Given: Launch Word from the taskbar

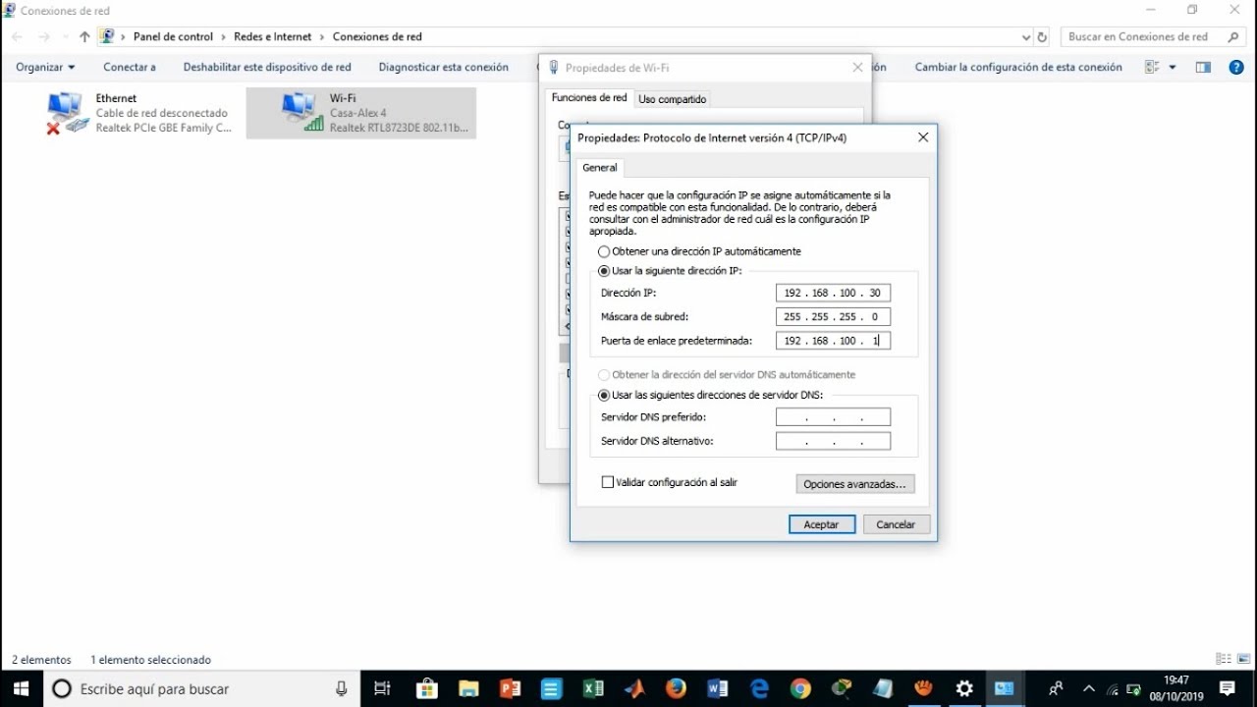Looking at the screenshot, I should pos(718,688).
